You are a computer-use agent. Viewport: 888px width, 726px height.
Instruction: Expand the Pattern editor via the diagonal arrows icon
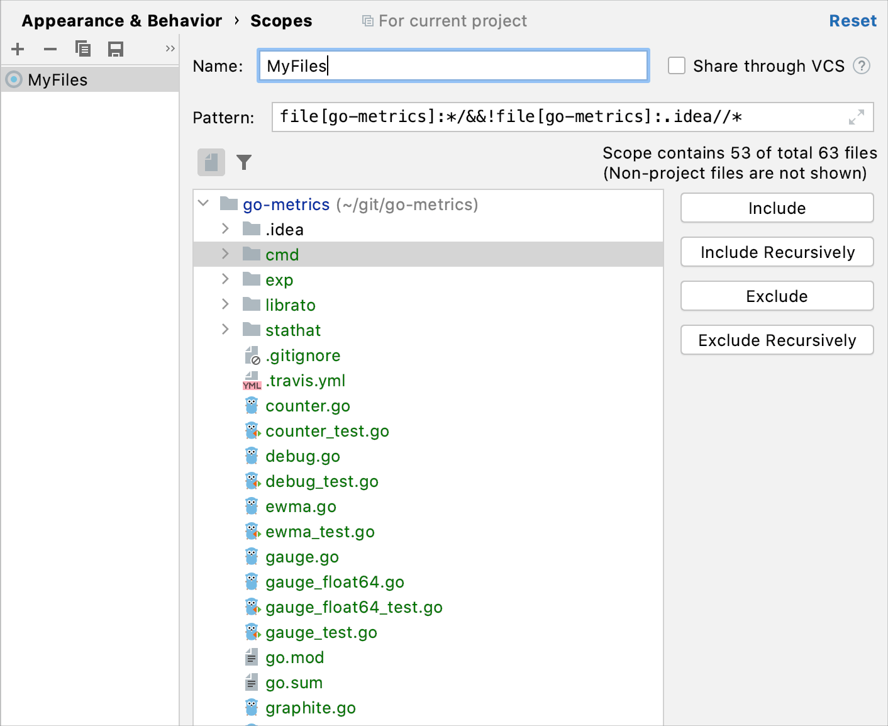[x=856, y=117]
